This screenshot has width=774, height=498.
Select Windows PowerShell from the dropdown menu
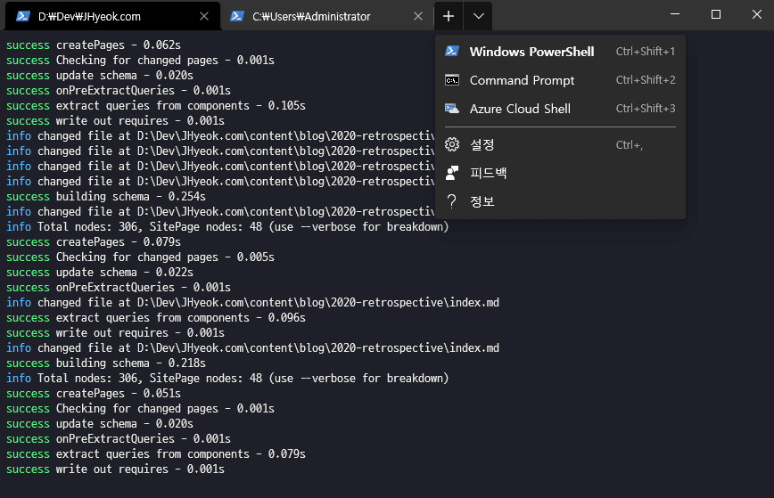click(x=560, y=52)
